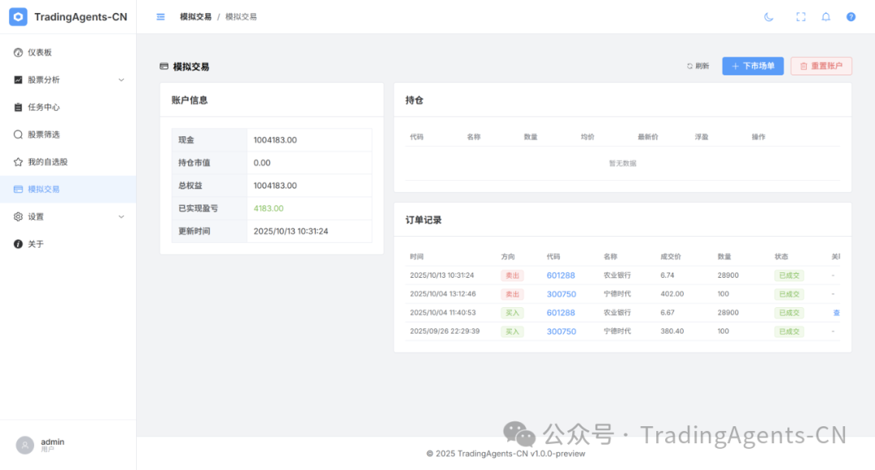This screenshot has width=875, height=470.
Task: Go to 任务中心 in the sidebar
Action: coord(44,107)
